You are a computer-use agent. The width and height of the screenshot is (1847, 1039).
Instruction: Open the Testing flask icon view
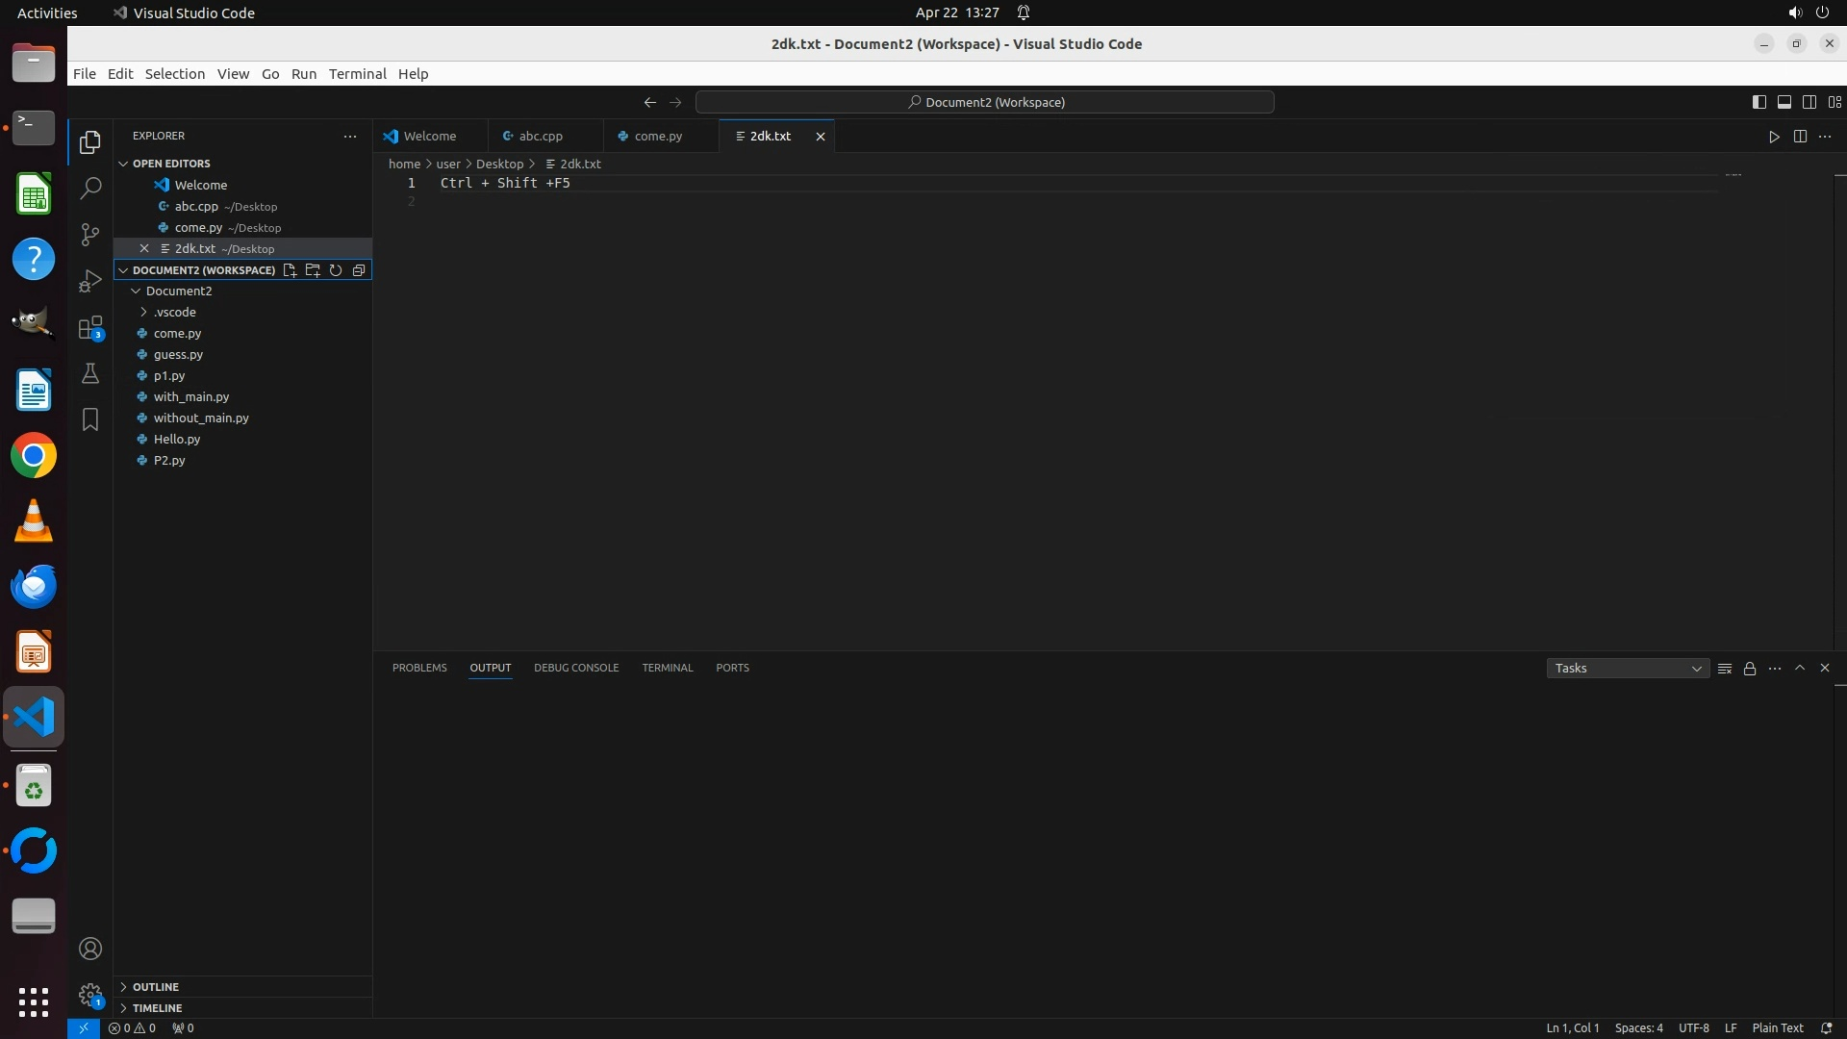(x=90, y=373)
